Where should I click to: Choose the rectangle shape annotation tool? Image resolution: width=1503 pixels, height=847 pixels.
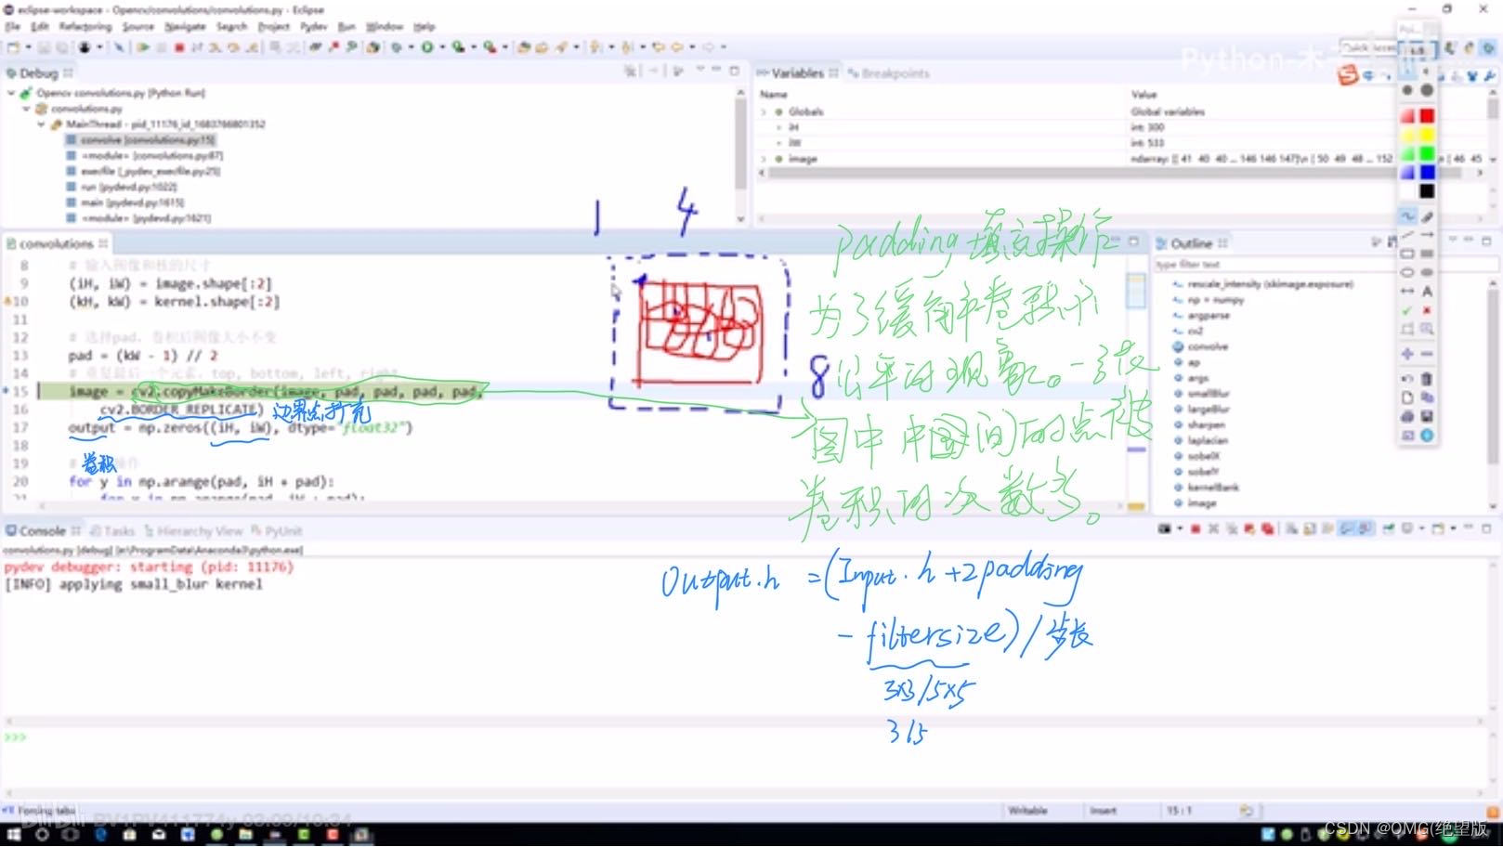pos(1407,252)
